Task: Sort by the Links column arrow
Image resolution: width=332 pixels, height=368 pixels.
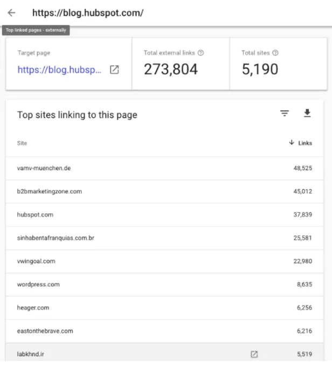Action: point(292,142)
